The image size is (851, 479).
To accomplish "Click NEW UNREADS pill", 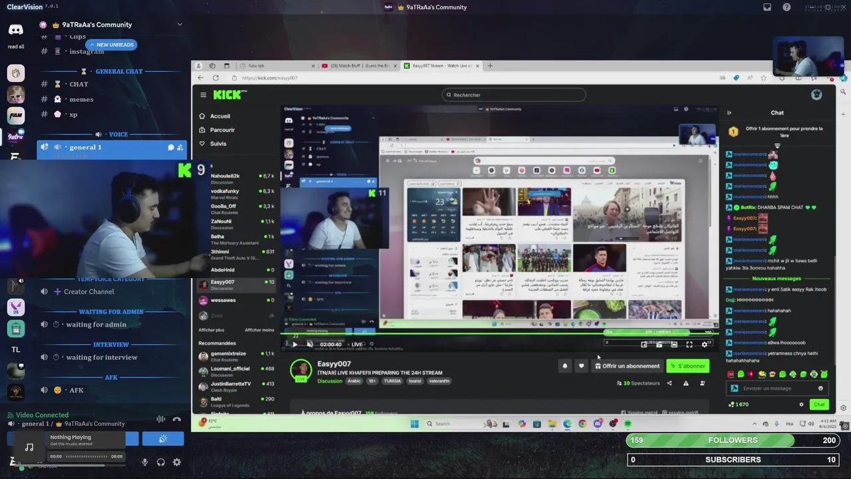I will click(x=111, y=45).
